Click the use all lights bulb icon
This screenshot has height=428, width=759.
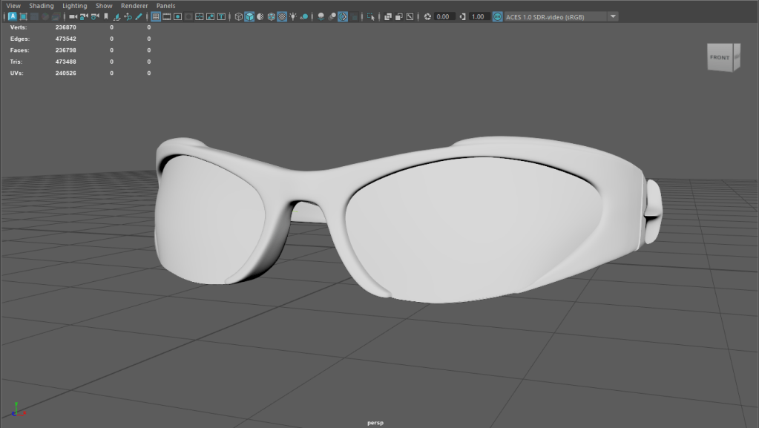[293, 16]
